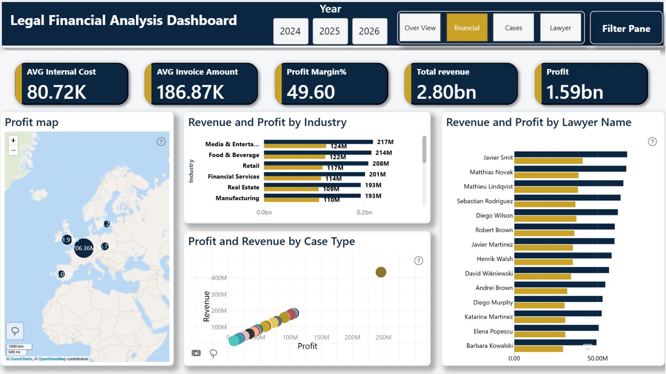Click the Financial Services industry label
The image size is (666, 374).
coord(233,177)
